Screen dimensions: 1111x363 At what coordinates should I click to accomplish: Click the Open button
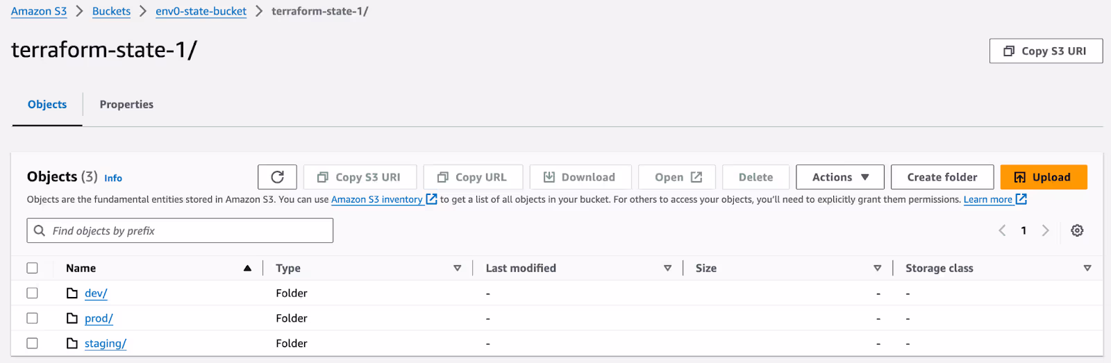click(x=677, y=177)
